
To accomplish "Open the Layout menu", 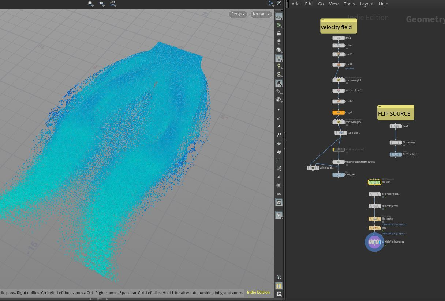I will (366, 4).
